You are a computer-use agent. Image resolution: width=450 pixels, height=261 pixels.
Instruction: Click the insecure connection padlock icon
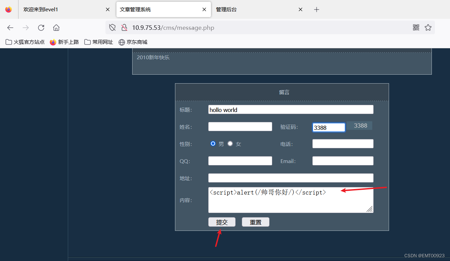pyautogui.click(x=124, y=28)
